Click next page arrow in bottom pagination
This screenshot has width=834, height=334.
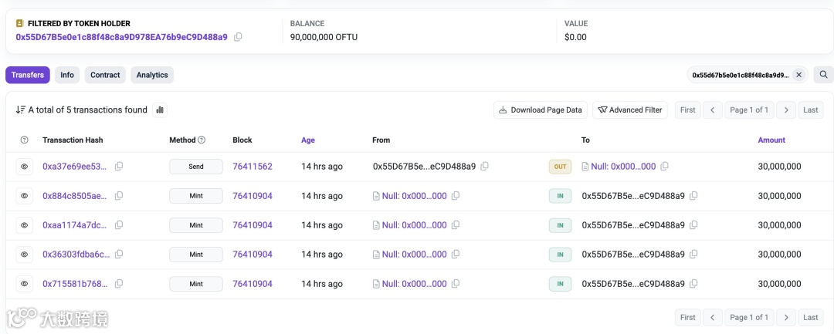(x=786, y=318)
